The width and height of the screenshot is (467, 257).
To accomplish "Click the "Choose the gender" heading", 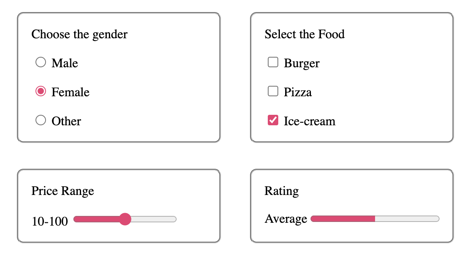I will 79,34.
